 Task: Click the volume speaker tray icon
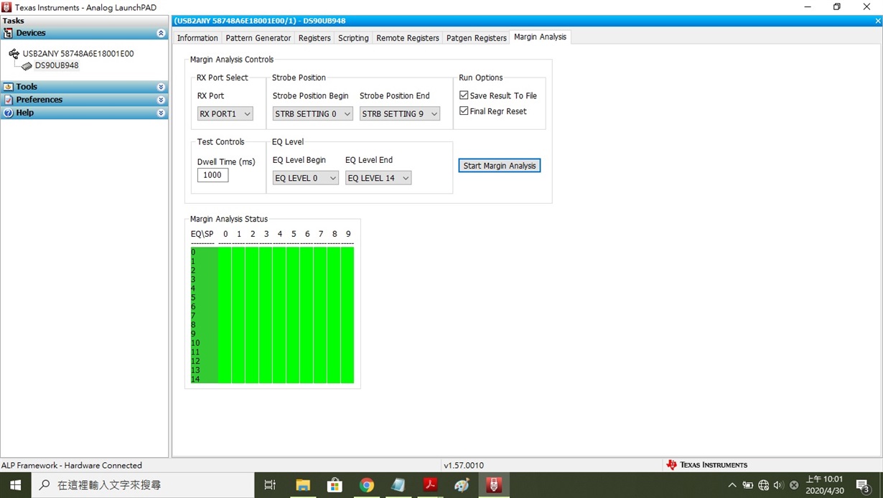(779, 485)
